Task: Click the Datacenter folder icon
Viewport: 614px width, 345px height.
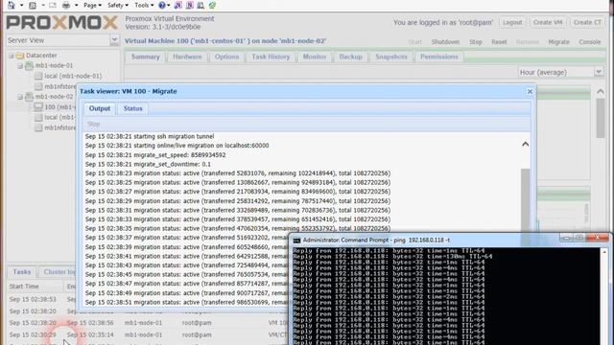Action: click(20, 56)
